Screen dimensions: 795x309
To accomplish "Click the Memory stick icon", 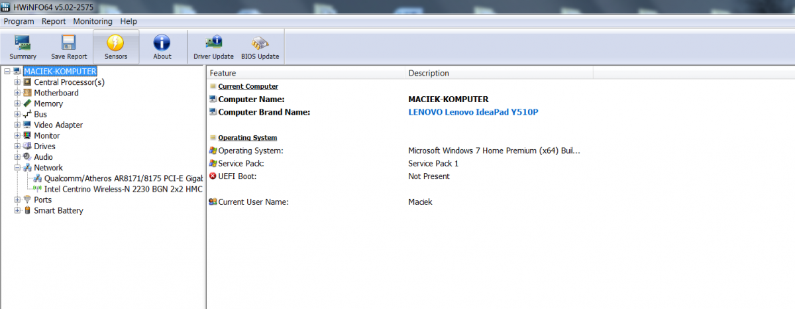I will (27, 103).
